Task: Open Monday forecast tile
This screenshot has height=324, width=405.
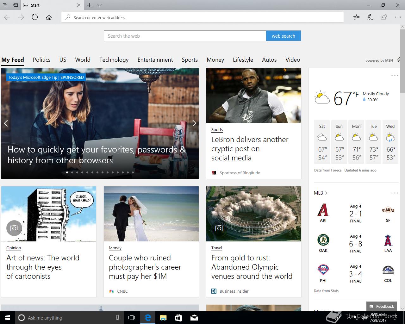Action: (x=356, y=142)
